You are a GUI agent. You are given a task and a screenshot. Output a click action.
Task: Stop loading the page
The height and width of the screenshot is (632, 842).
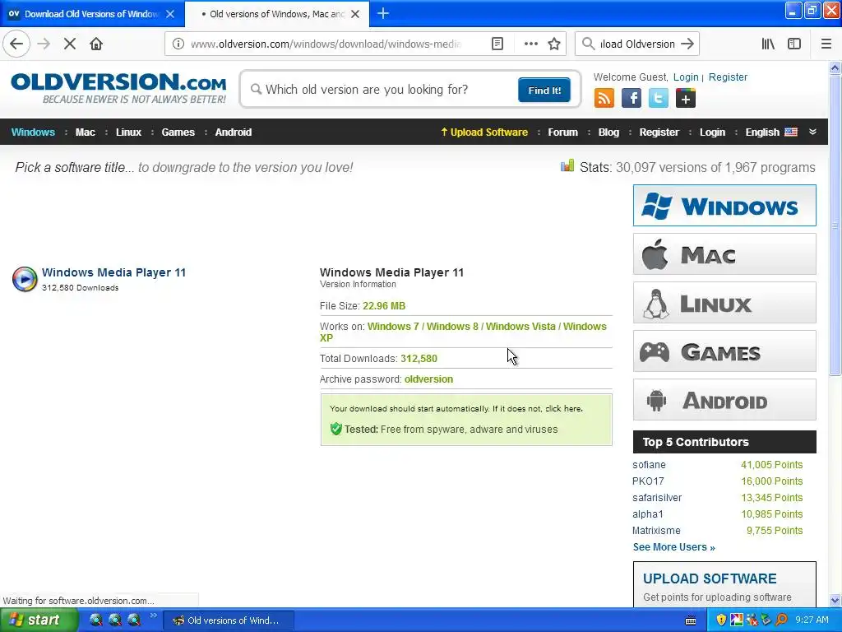[x=70, y=44]
